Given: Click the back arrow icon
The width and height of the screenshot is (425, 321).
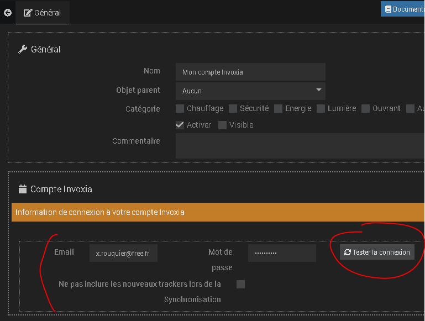Looking at the screenshot, I should [8, 13].
